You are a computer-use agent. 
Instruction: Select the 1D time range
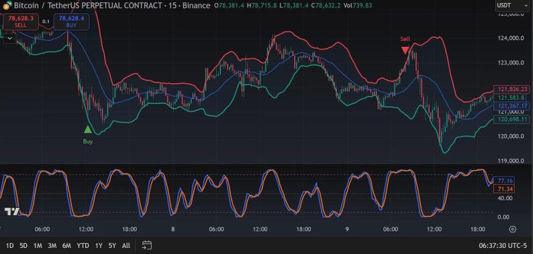[10, 245]
